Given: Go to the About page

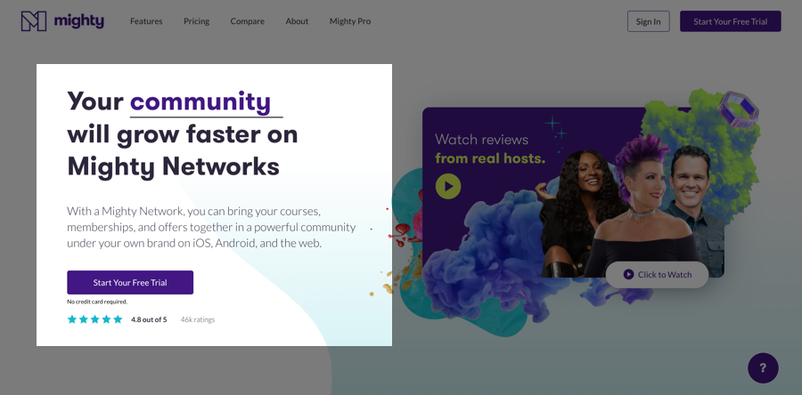Looking at the screenshot, I should click(297, 21).
